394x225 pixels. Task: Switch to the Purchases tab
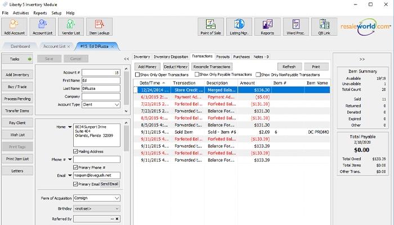click(241, 57)
